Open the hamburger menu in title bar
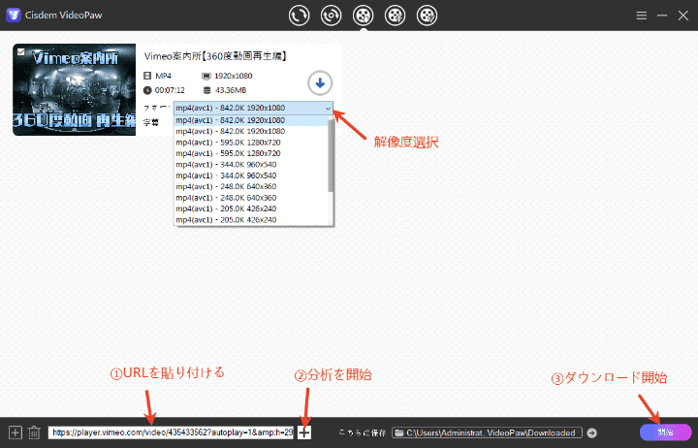Image resolution: width=698 pixels, height=448 pixels. click(x=641, y=16)
